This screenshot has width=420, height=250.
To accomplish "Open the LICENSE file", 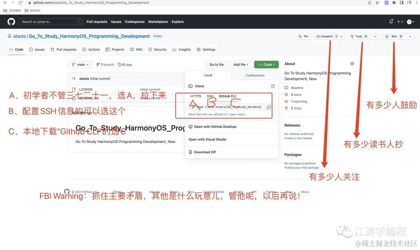I will [86, 90].
